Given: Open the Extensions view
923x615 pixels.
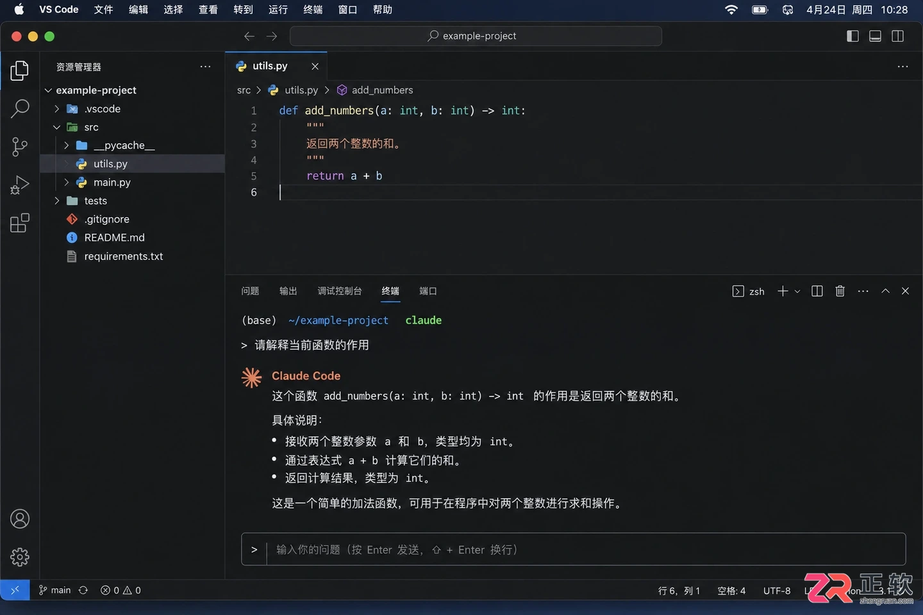Looking at the screenshot, I should pyautogui.click(x=20, y=223).
